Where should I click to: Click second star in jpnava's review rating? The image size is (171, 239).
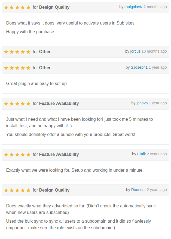[x=12, y=104]
